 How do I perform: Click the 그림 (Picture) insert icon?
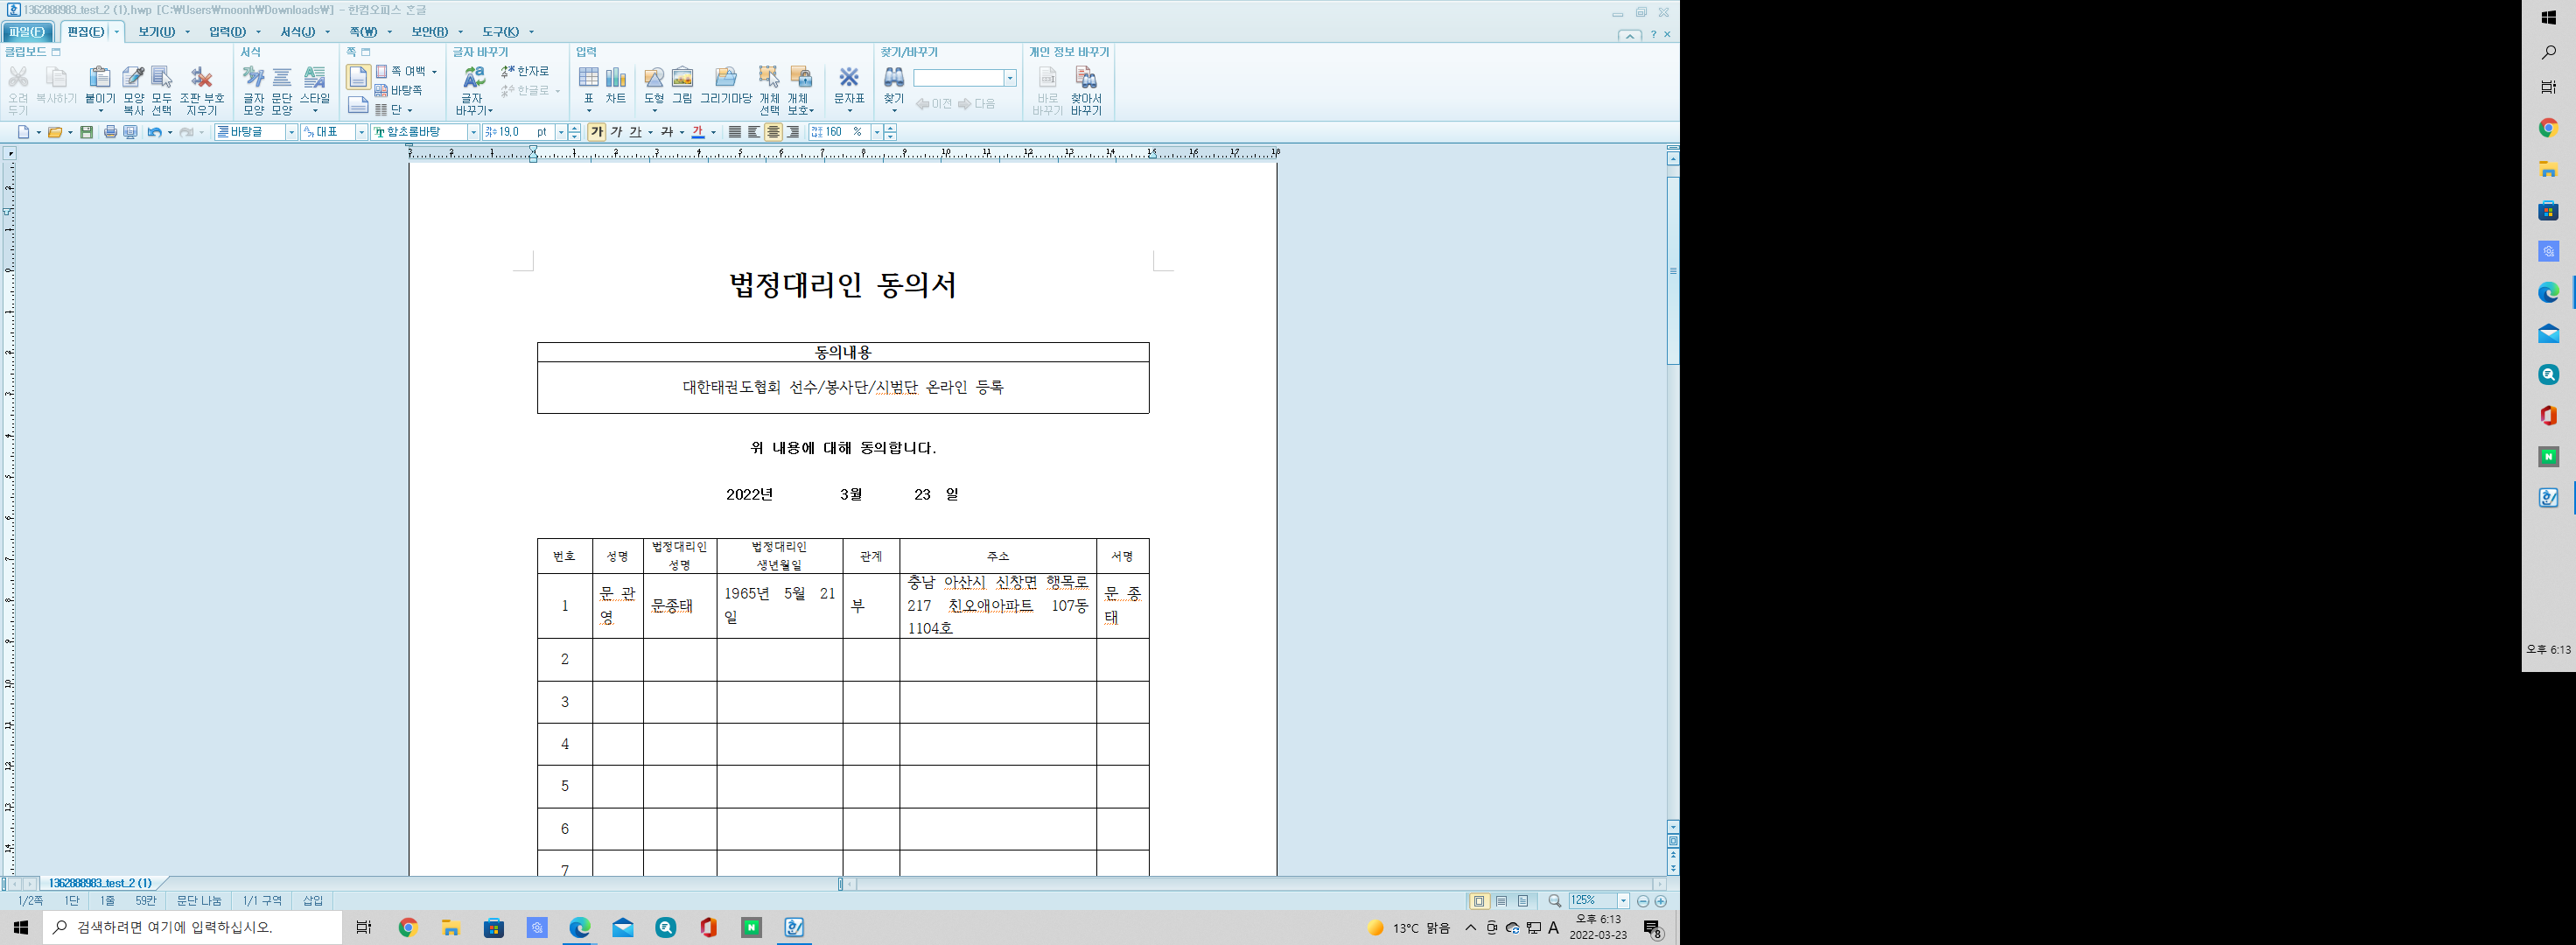(682, 78)
